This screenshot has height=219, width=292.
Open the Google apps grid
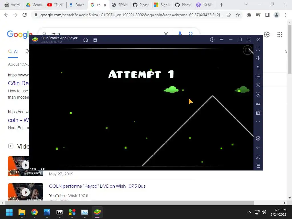click(x=280, y=35)
